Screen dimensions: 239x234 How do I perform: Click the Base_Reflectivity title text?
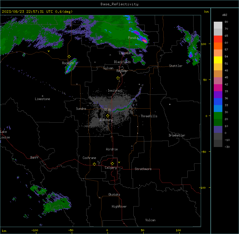point(119,4)
